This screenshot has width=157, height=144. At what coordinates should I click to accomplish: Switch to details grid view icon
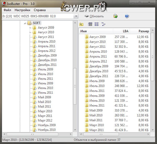point(90,24)
